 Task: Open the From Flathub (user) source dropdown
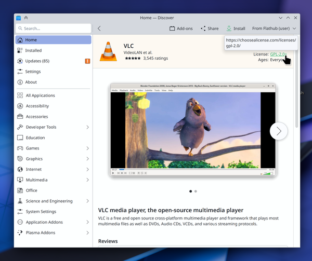(x=274, y=29)
